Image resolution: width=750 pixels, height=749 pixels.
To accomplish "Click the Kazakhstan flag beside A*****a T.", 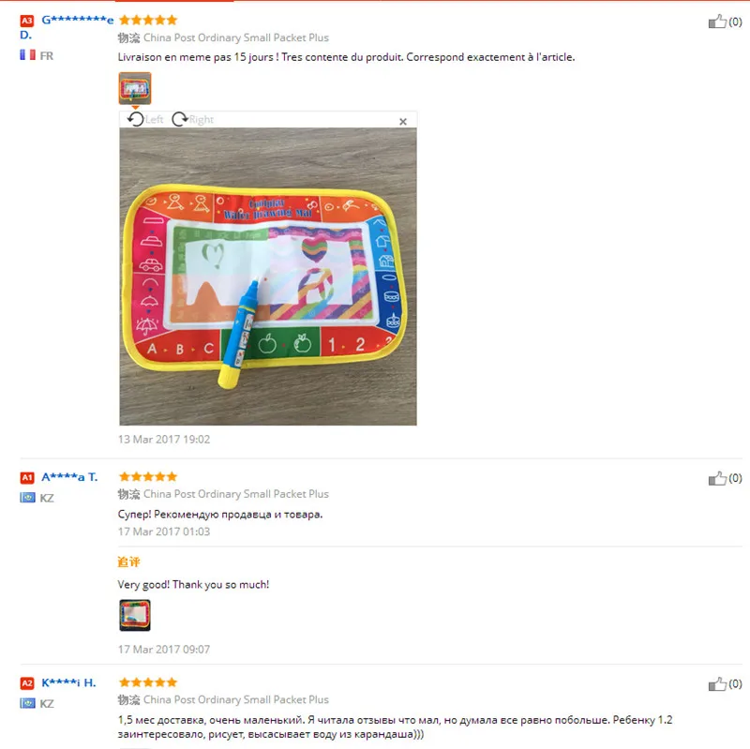I will (27, 498).
